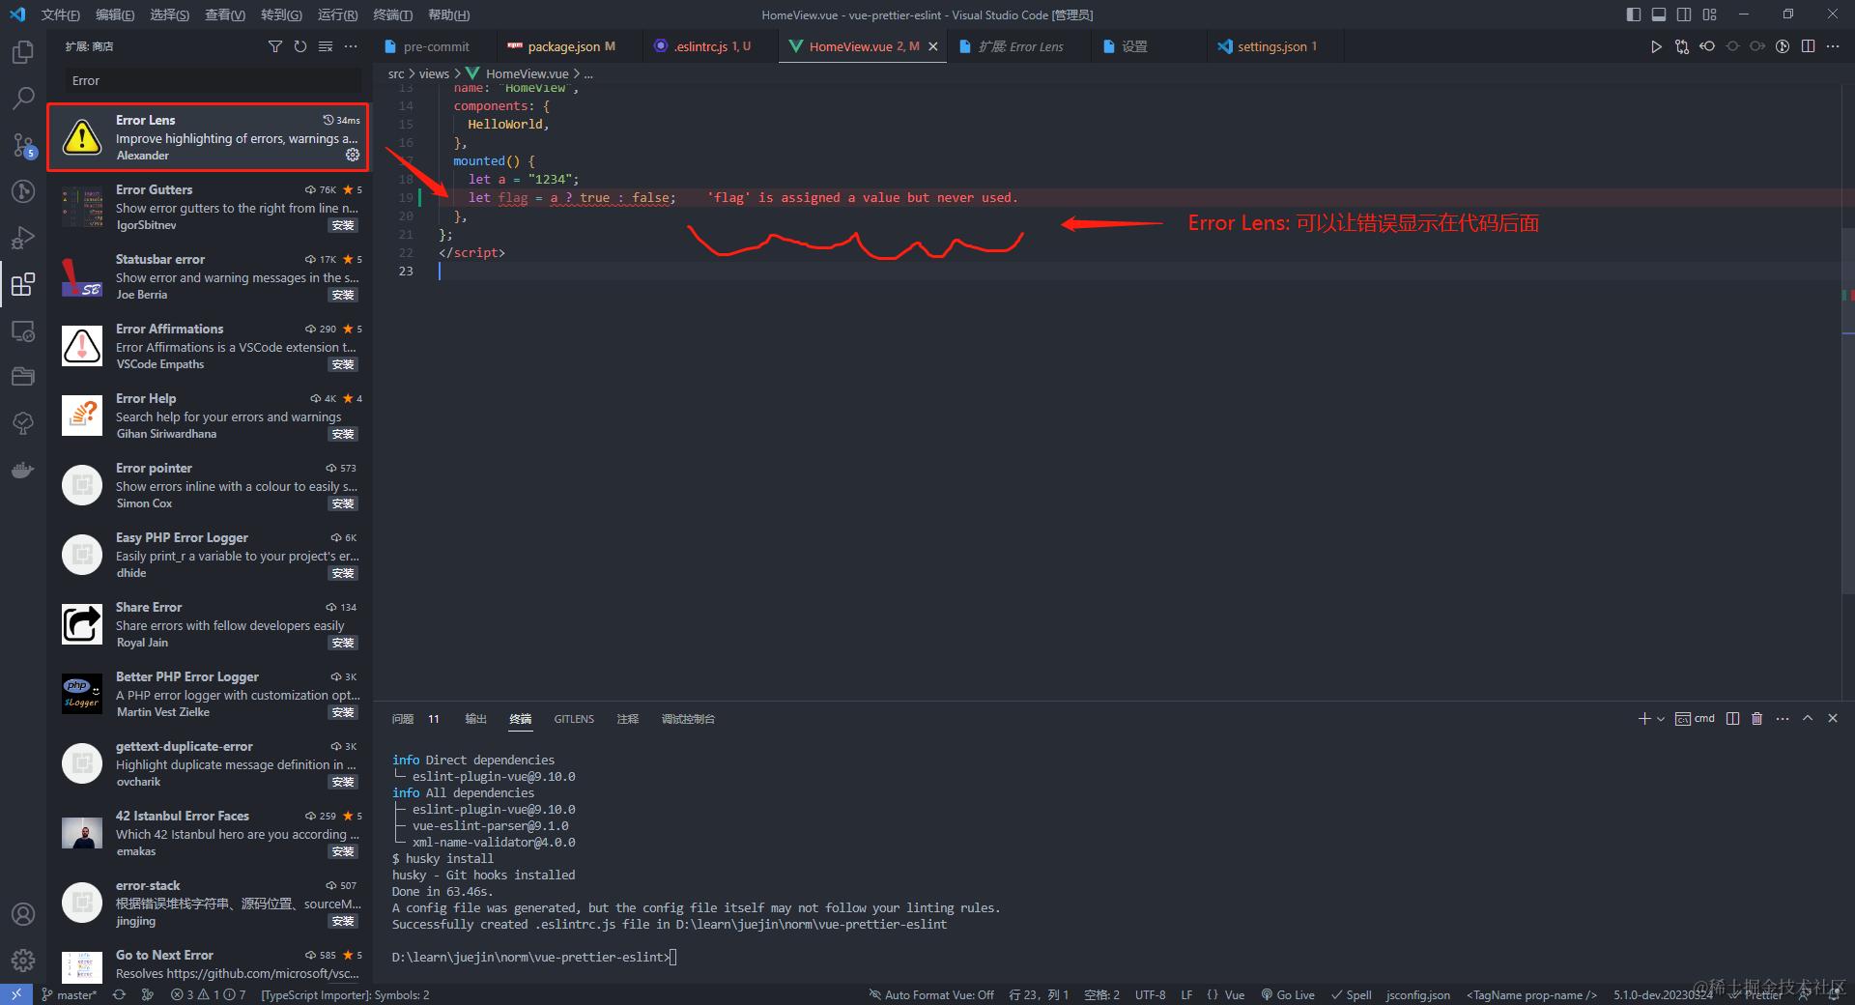
Task: Open the Go to Next Error extension
Action: tap(209, 963)
